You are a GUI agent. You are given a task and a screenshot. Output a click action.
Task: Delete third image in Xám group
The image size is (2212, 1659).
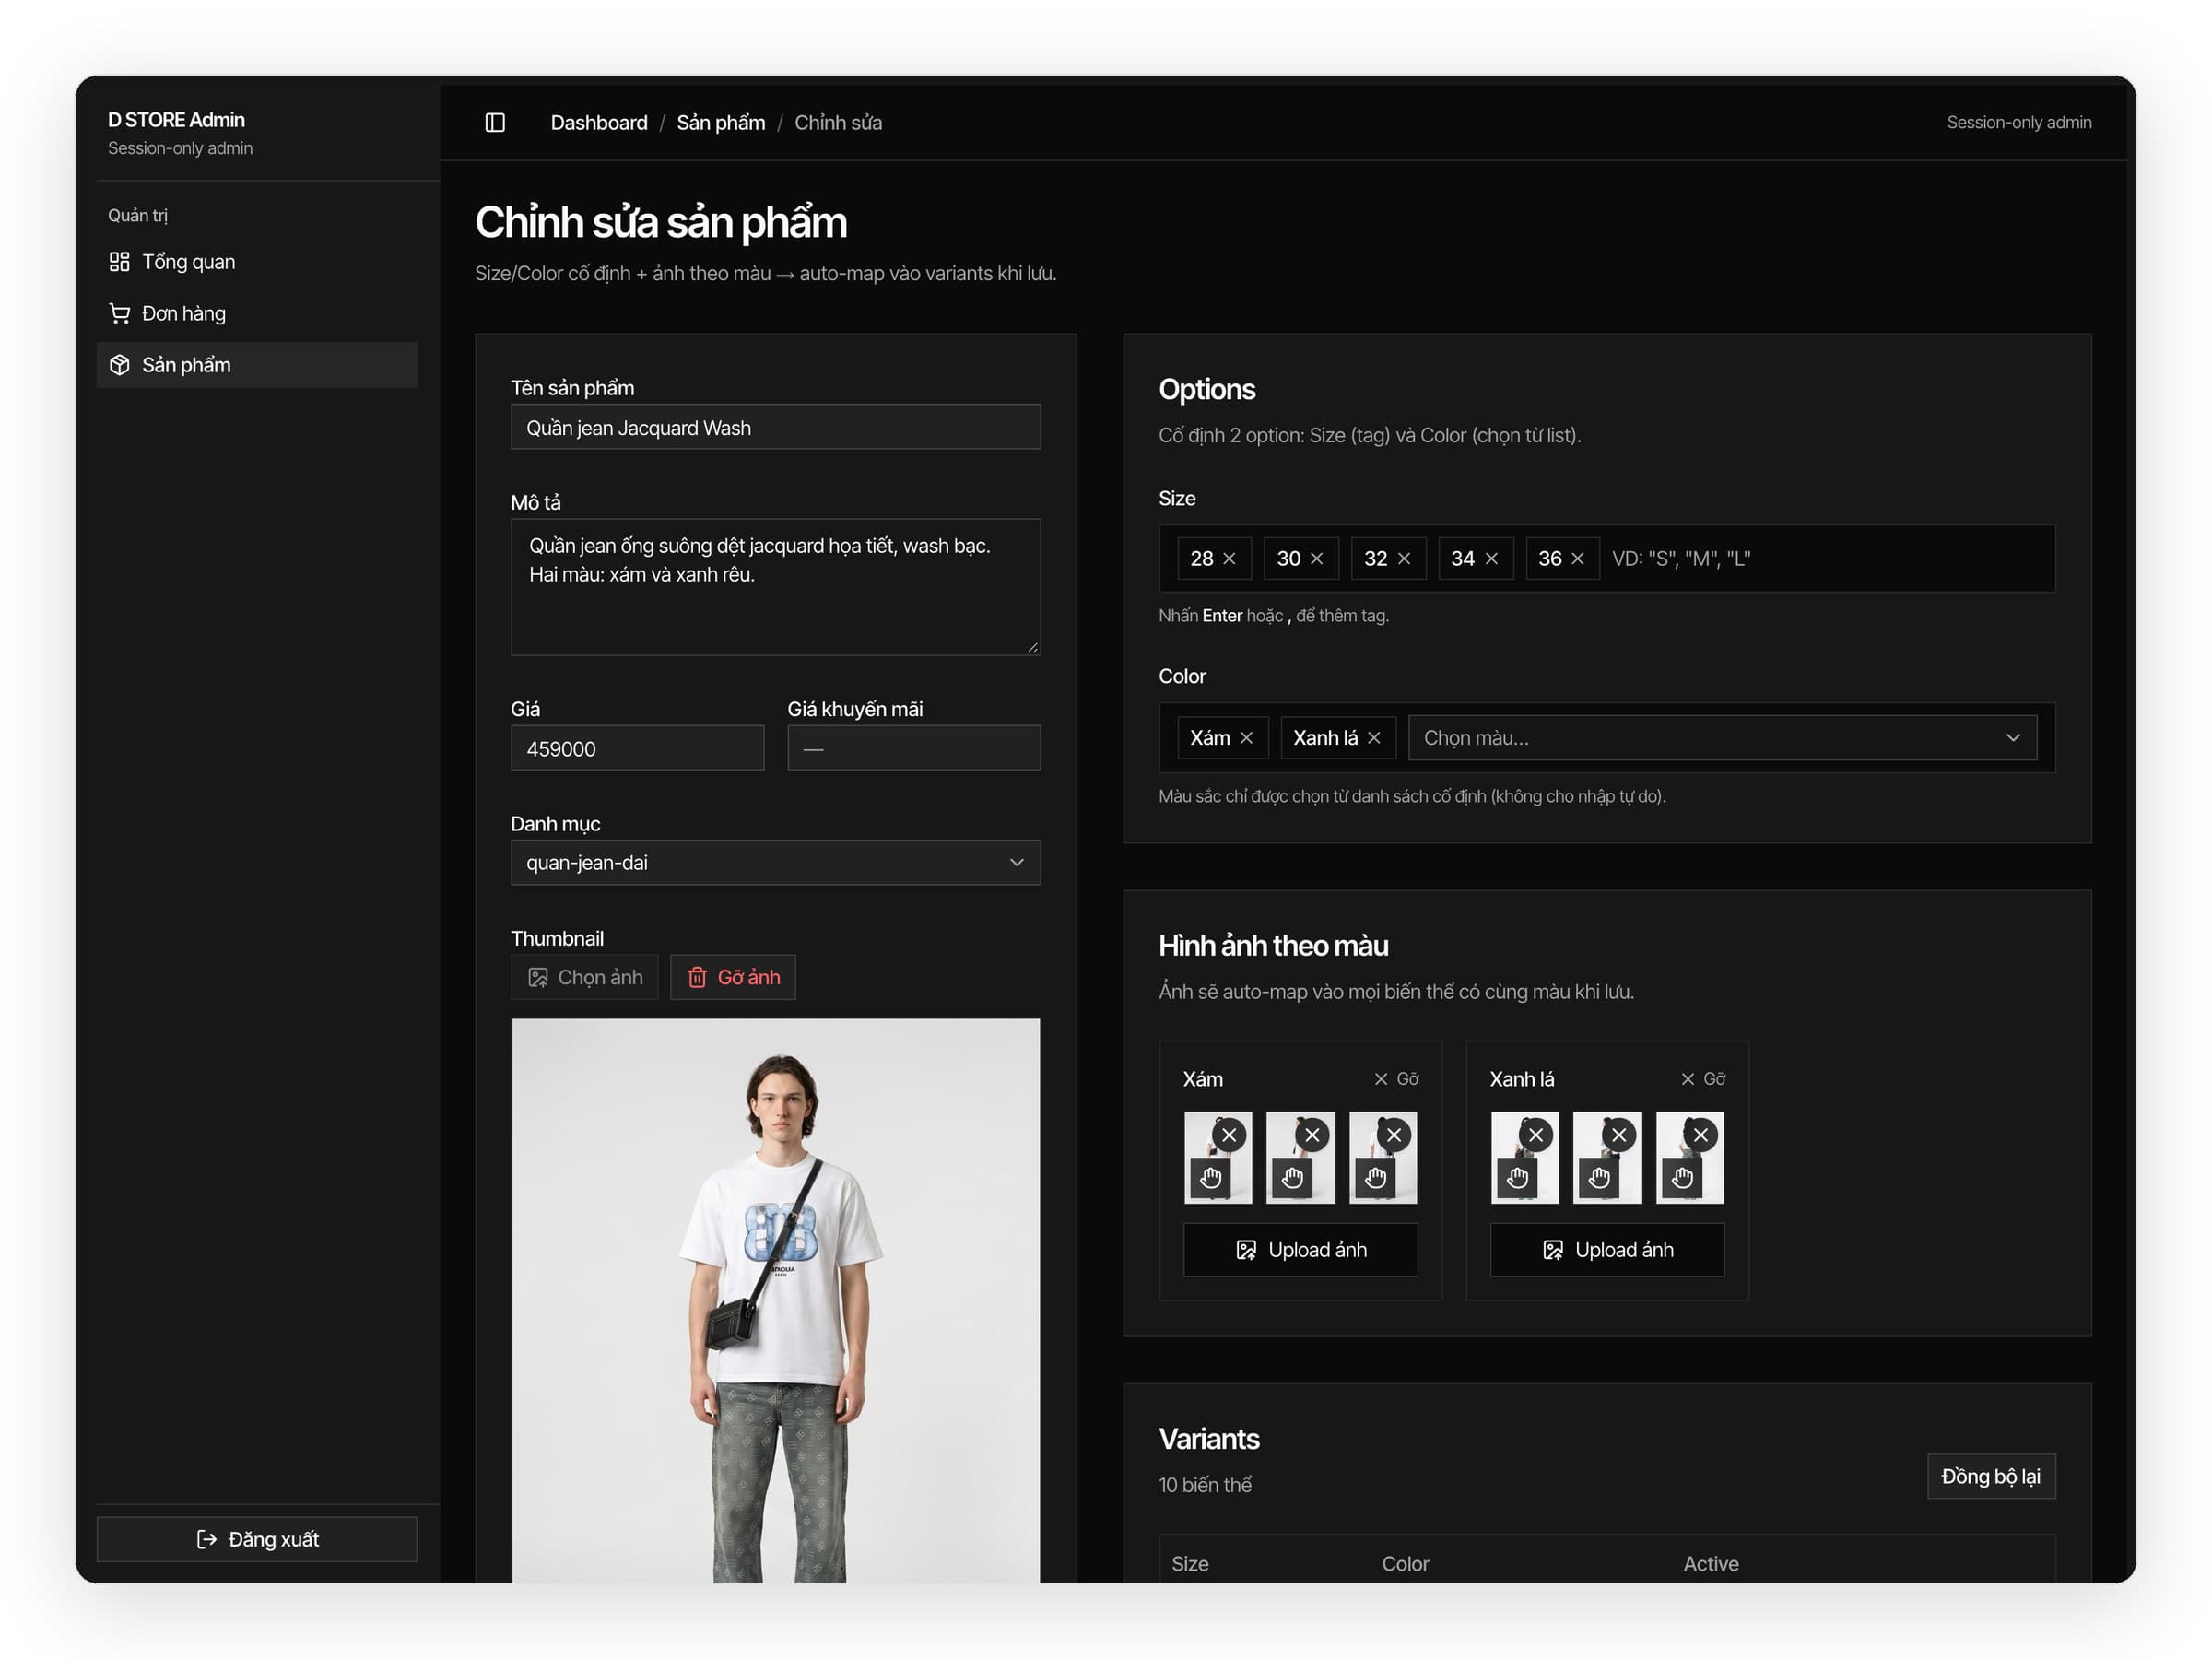(x=1394, y=1134)
